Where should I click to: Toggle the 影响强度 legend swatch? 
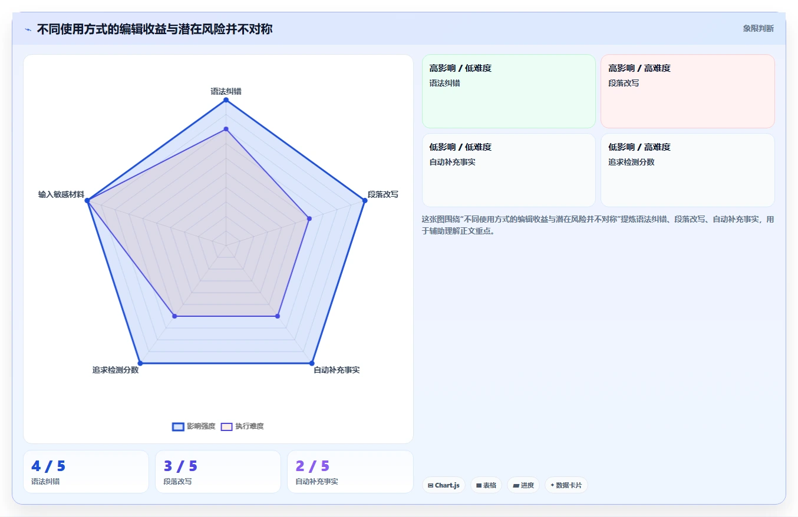click(x=178, y=426)
